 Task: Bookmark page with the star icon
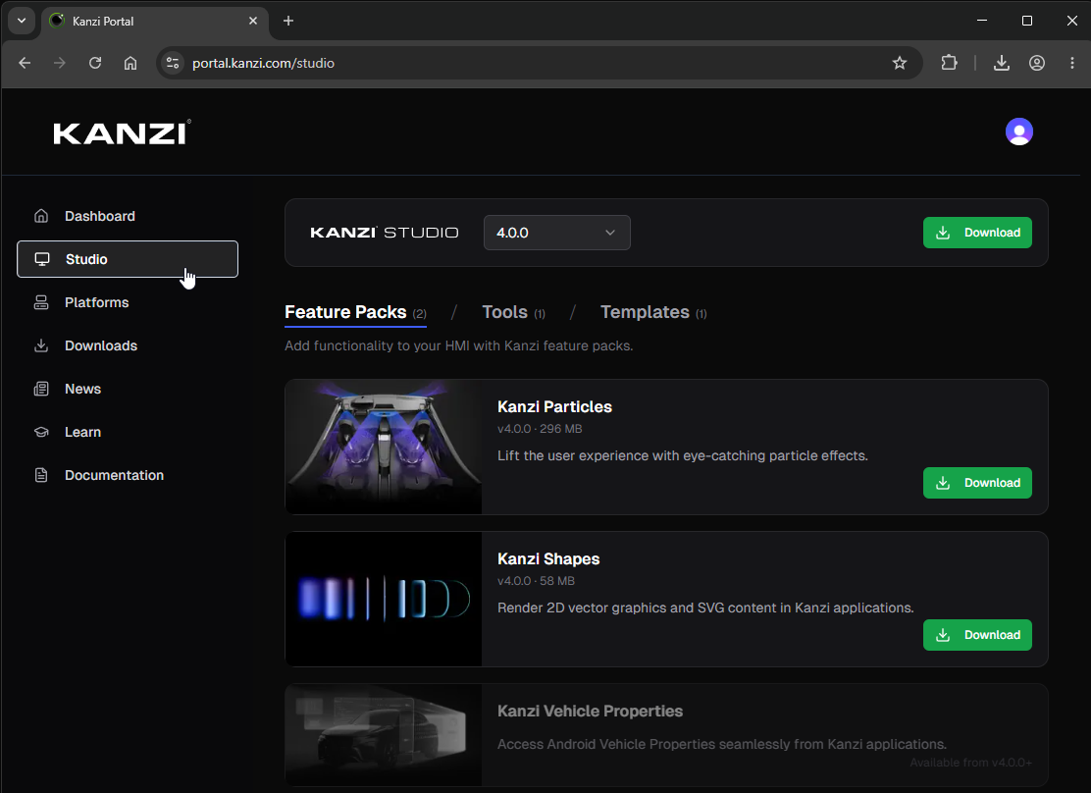900,63
